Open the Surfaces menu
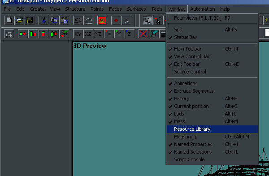Viewport: 269px width, 176px height. (136, 9)
